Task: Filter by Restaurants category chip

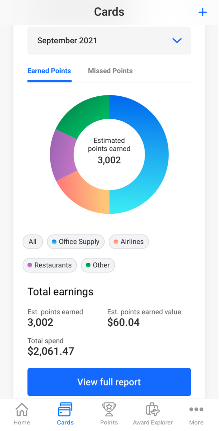Action: tap(50, 265)
